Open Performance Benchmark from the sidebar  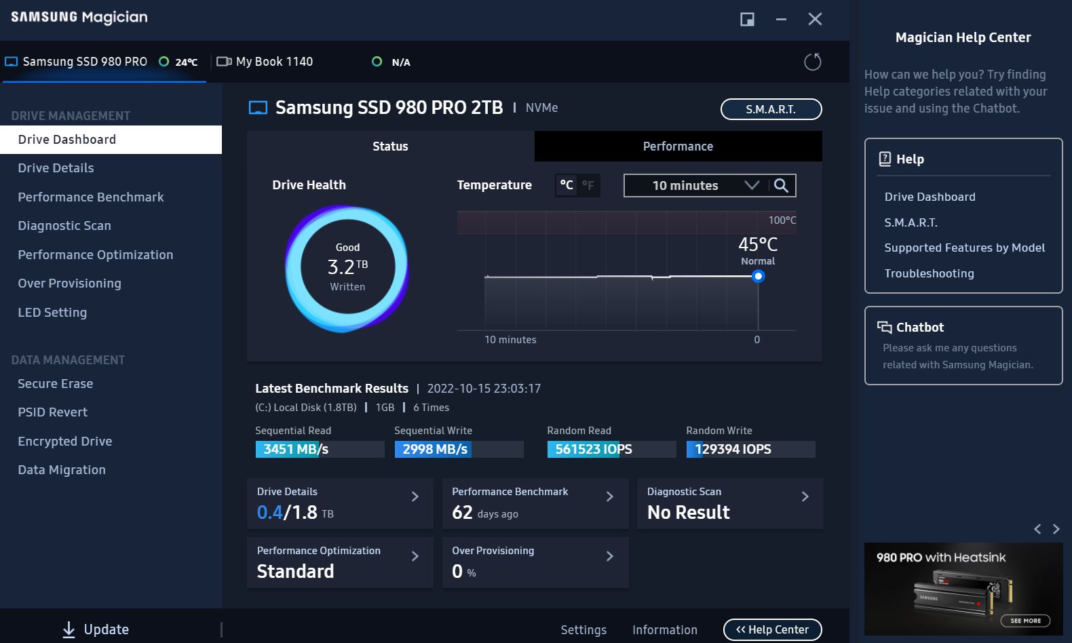click(111, 197)
